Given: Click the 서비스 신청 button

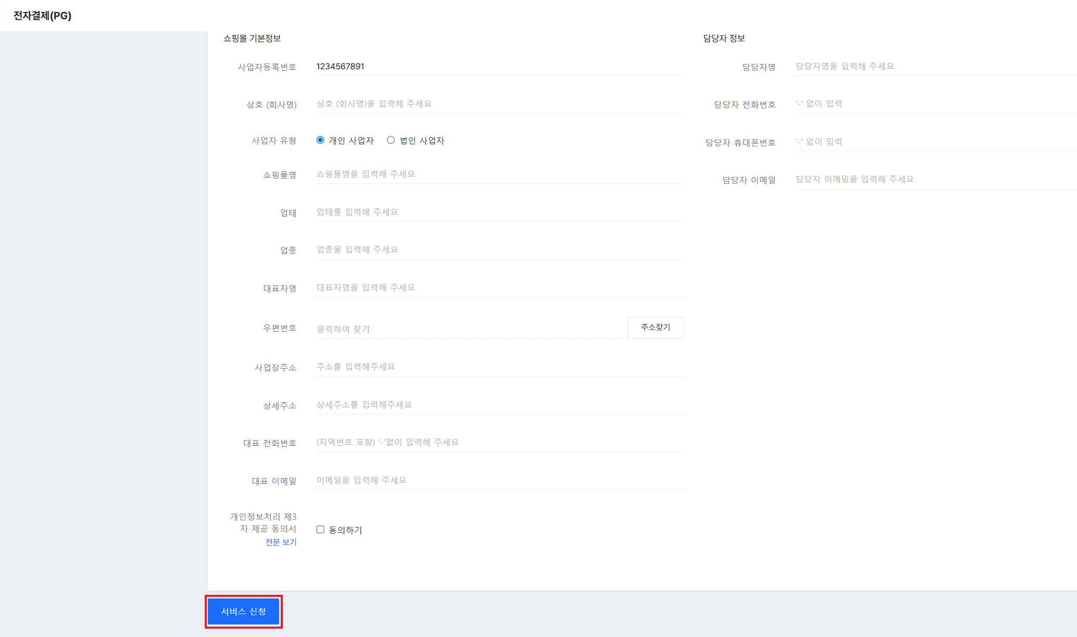Looking at the screenshot, I should point(244,611).
